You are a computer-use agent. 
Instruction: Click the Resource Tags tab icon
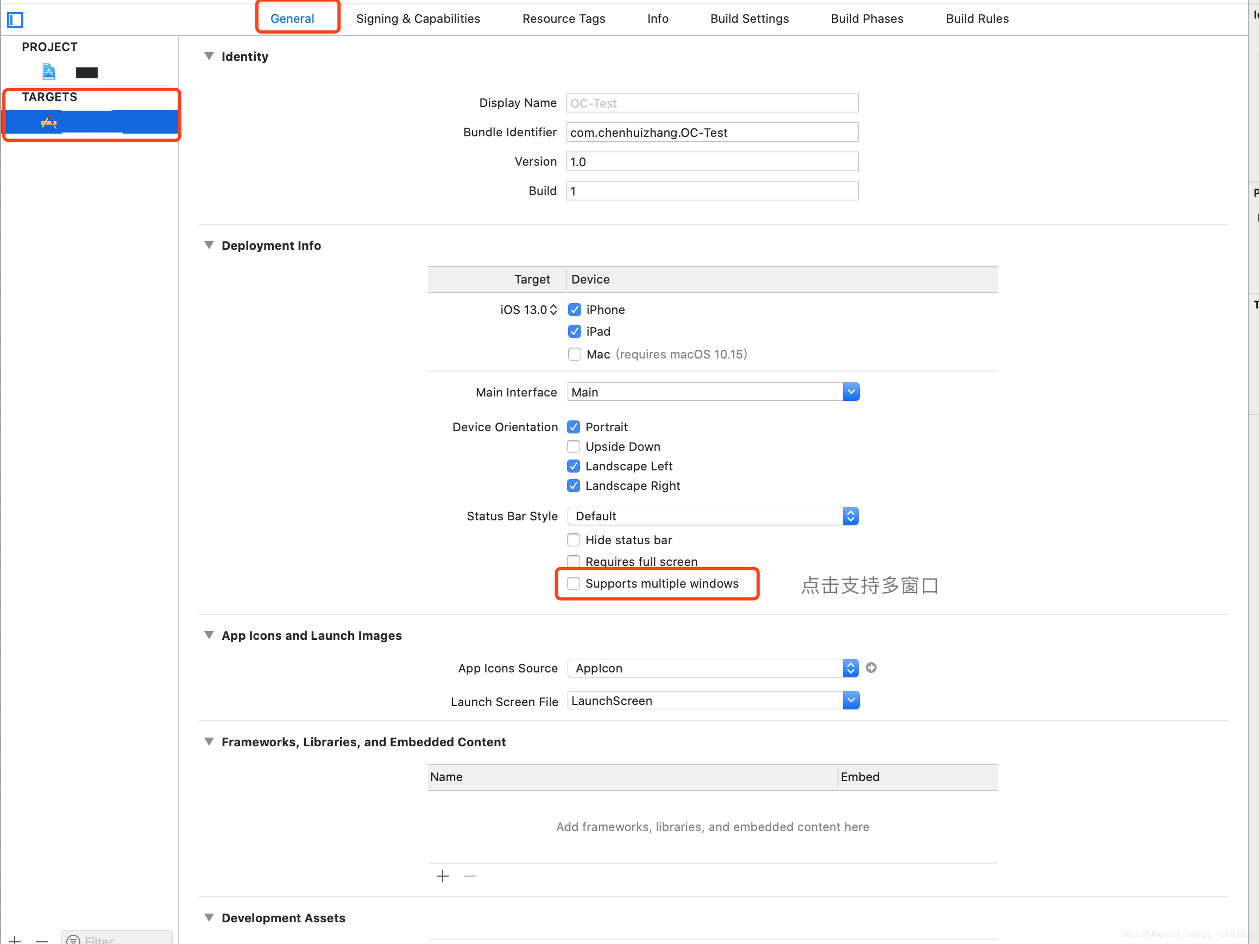pos(565,18)
